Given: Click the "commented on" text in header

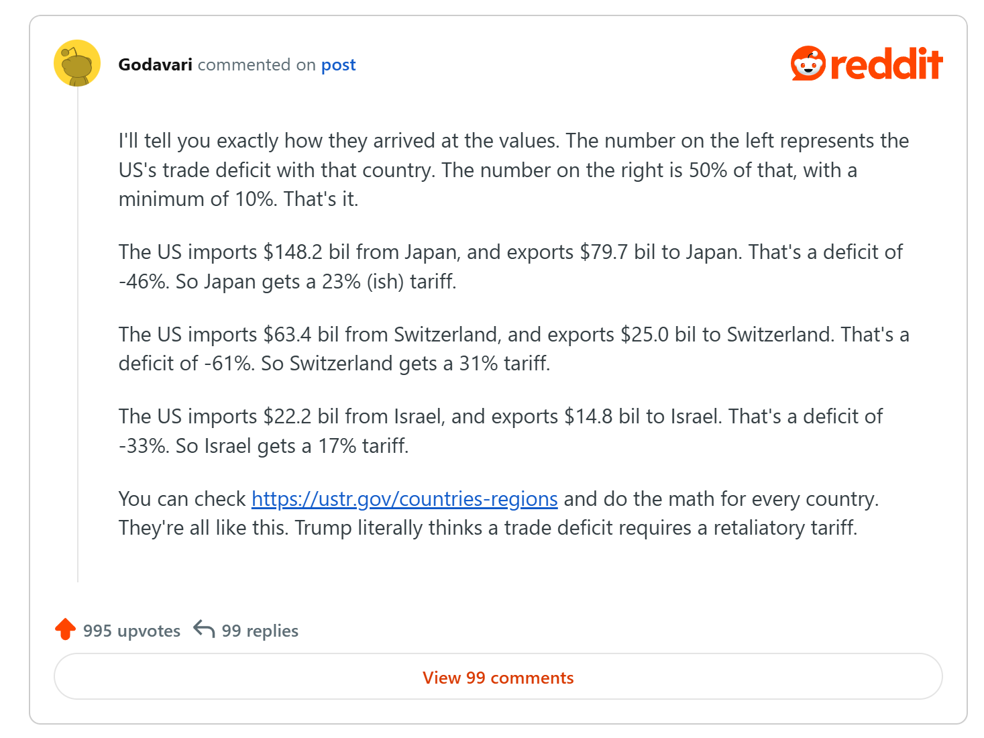Looking at the screenshot, I should tap(257, 64).
